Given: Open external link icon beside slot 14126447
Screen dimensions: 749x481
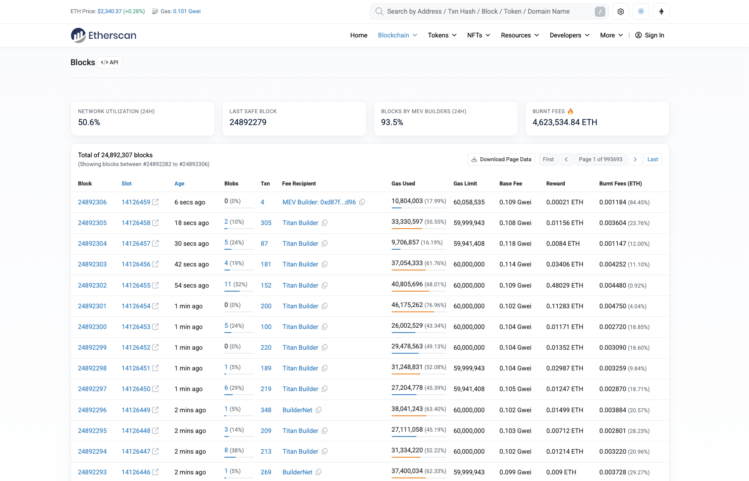Looking at the screenshot, I should tap(156, 451).
